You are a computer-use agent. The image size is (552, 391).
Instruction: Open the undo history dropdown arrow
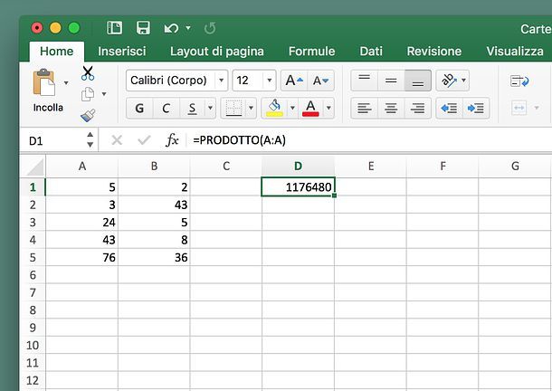click(188, 28)
